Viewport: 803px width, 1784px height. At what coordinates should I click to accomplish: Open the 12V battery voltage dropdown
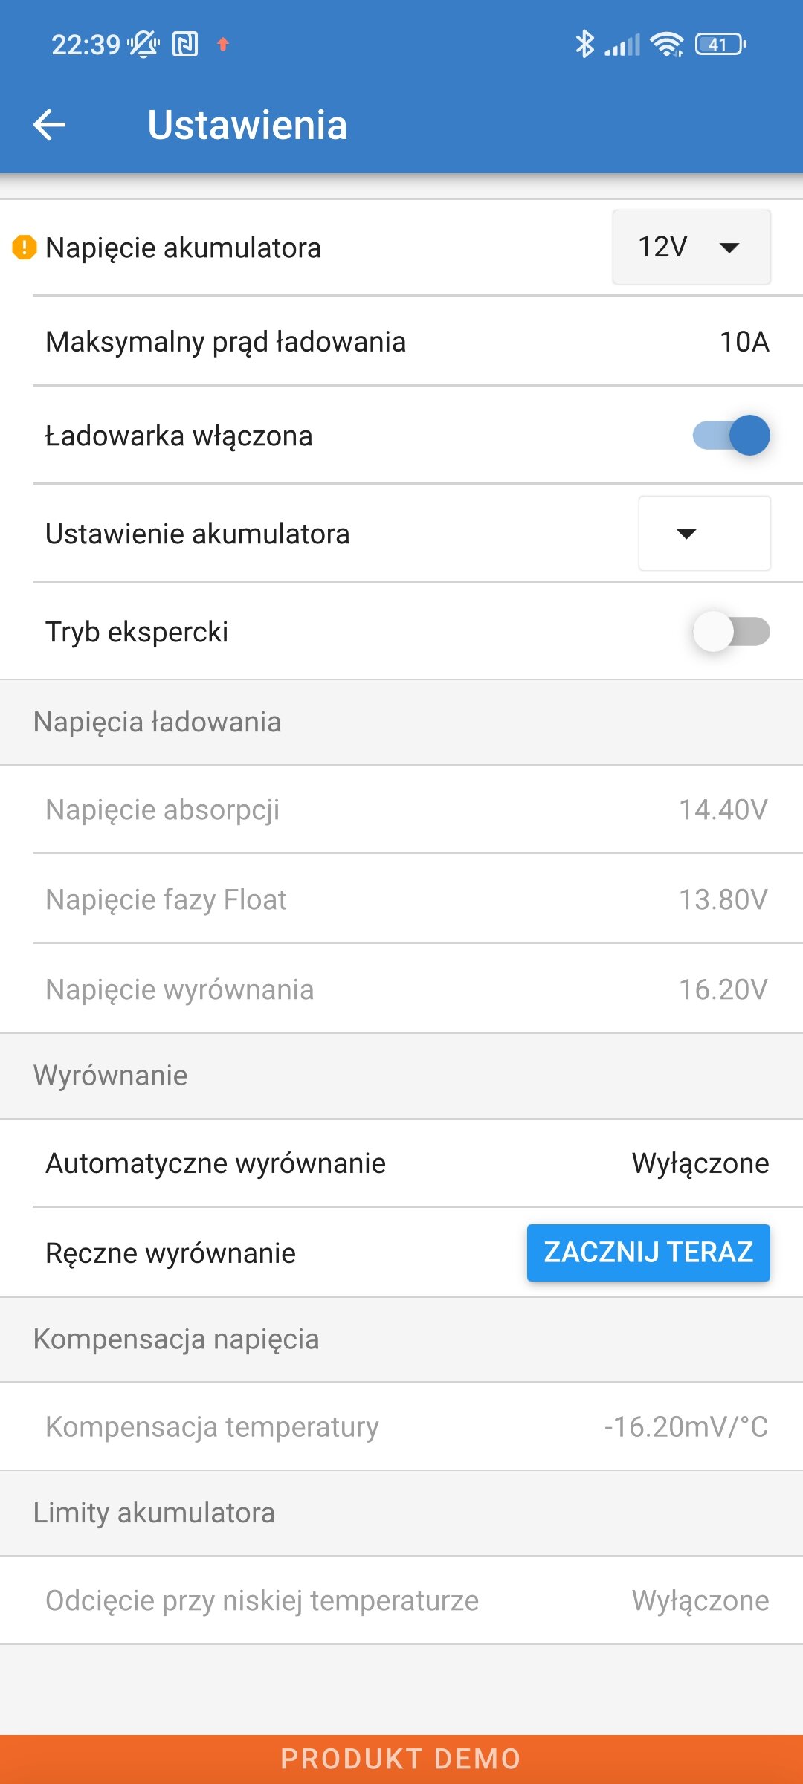click(x=691, y=247)
